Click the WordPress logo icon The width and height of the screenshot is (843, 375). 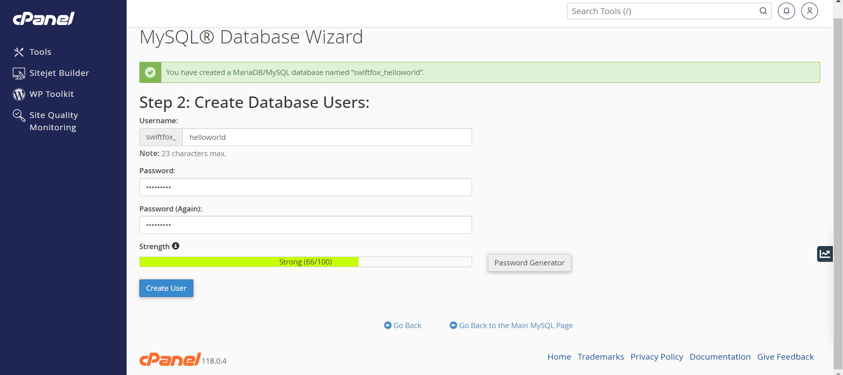[19, 94]
